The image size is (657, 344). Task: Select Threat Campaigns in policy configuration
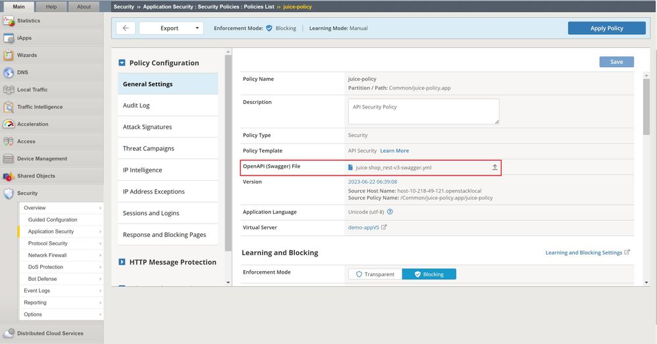149,149
